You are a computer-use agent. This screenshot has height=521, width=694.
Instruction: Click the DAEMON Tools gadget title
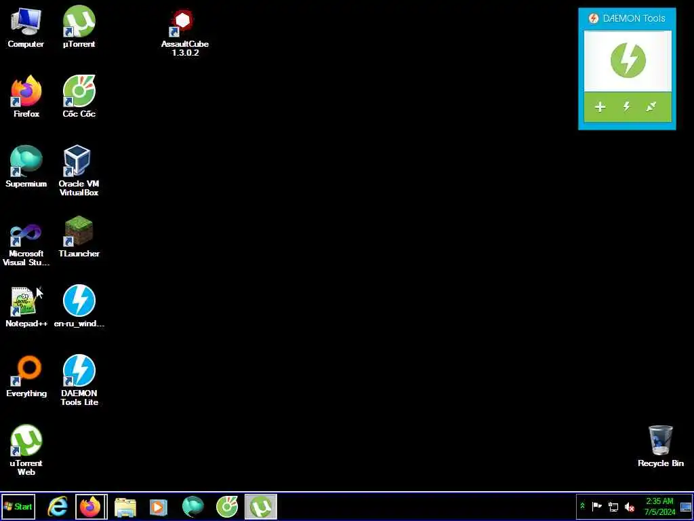(x=634, y=18)
